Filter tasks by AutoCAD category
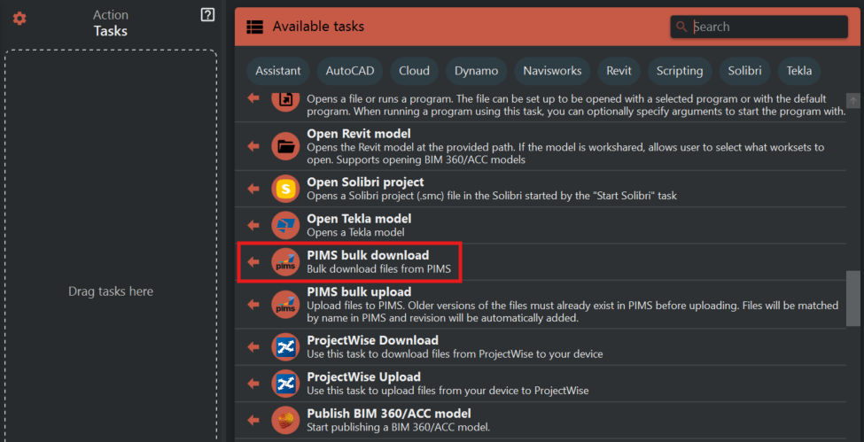The width and height of the screenshot is (864, 442). pos(350,71)
